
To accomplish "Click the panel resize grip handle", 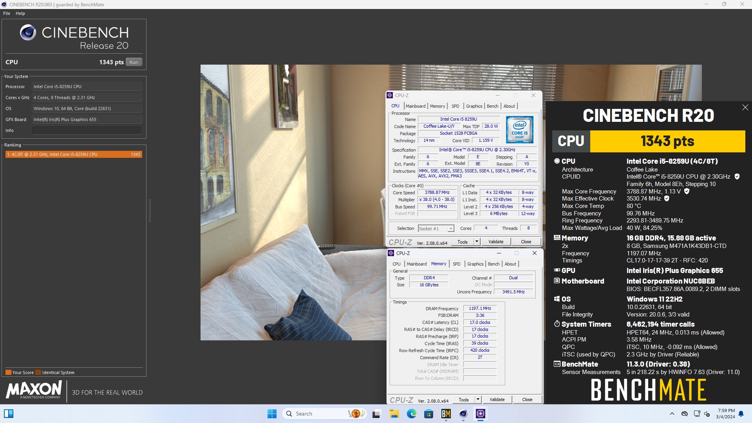I will click(150, 211).
